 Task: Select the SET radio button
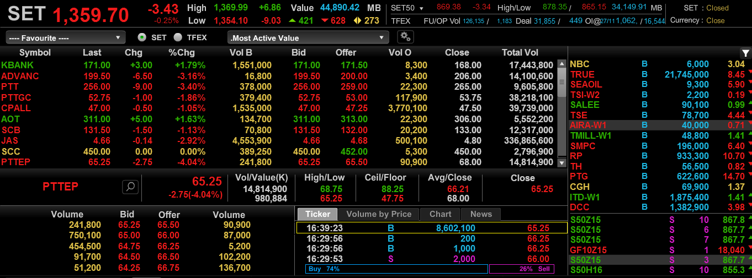tap(142, 37)
